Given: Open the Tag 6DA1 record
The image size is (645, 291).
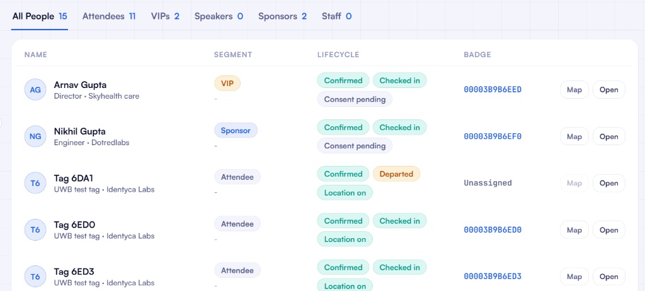Looking at the screenshot, I should (609, 183).
